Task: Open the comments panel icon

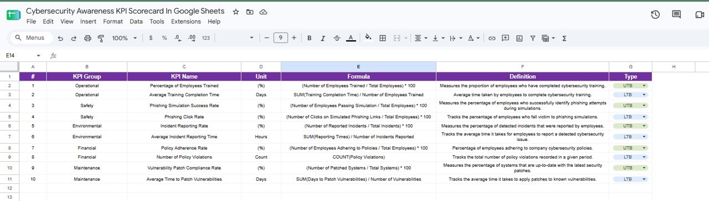Action: [x=676, y=14]
